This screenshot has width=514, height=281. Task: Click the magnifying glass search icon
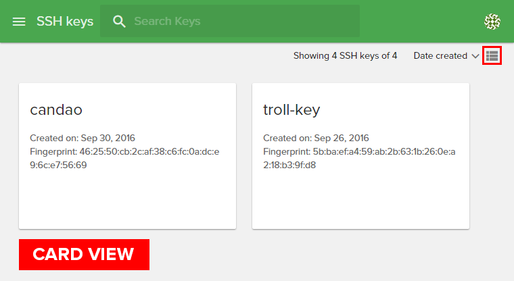tap(120, 22)
